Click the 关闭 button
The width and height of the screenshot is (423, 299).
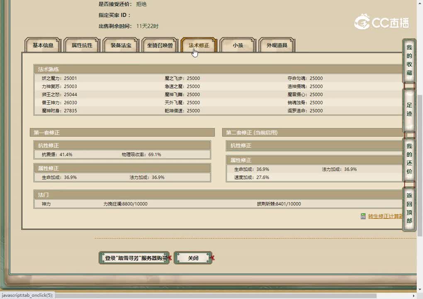(193, 257)
